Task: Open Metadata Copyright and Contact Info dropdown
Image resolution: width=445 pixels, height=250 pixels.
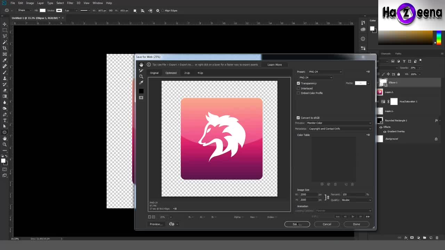Action: pyautogui.click(x=340, y=129)
